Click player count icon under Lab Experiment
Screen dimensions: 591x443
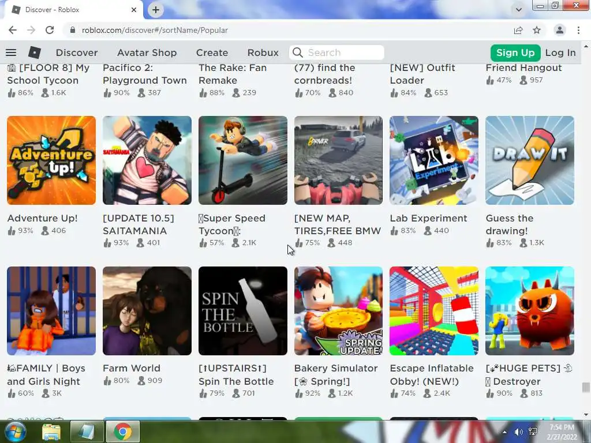point(428,231)
